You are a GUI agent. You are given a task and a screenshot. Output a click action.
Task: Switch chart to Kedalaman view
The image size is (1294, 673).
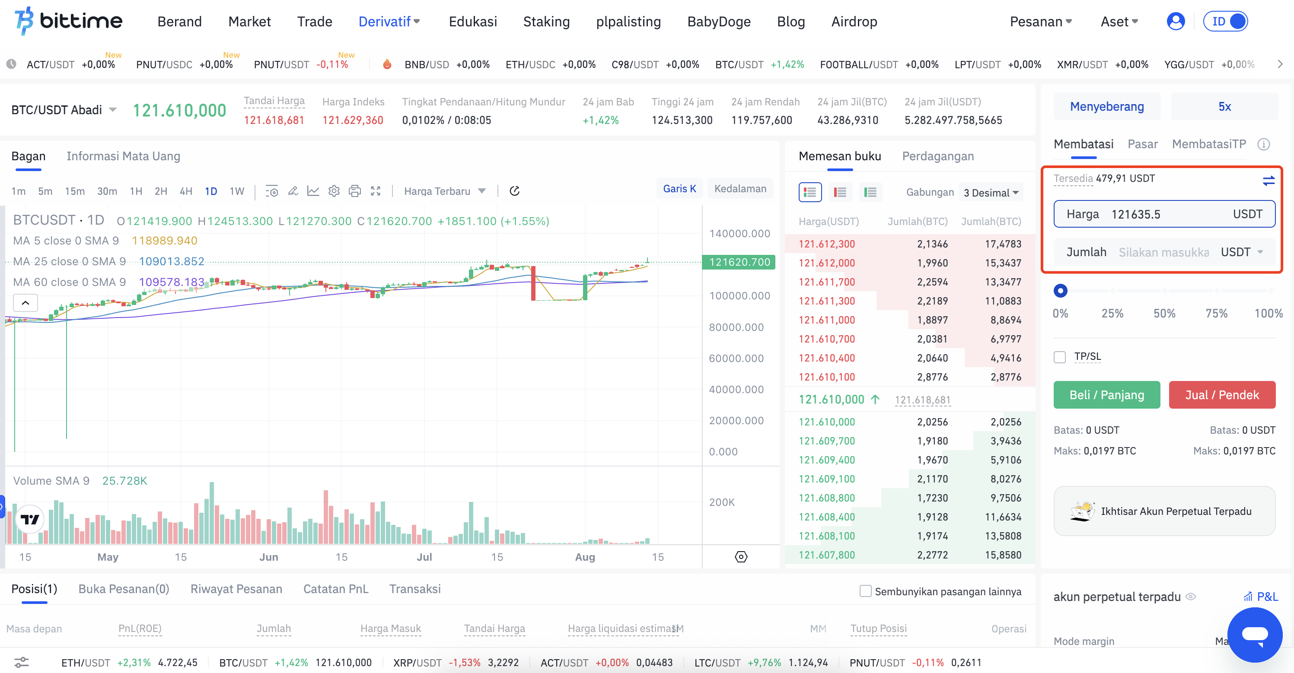coord(740,188)
